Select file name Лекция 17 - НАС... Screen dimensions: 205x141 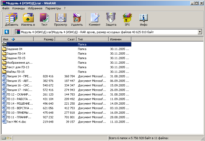[x=19, y=90]
